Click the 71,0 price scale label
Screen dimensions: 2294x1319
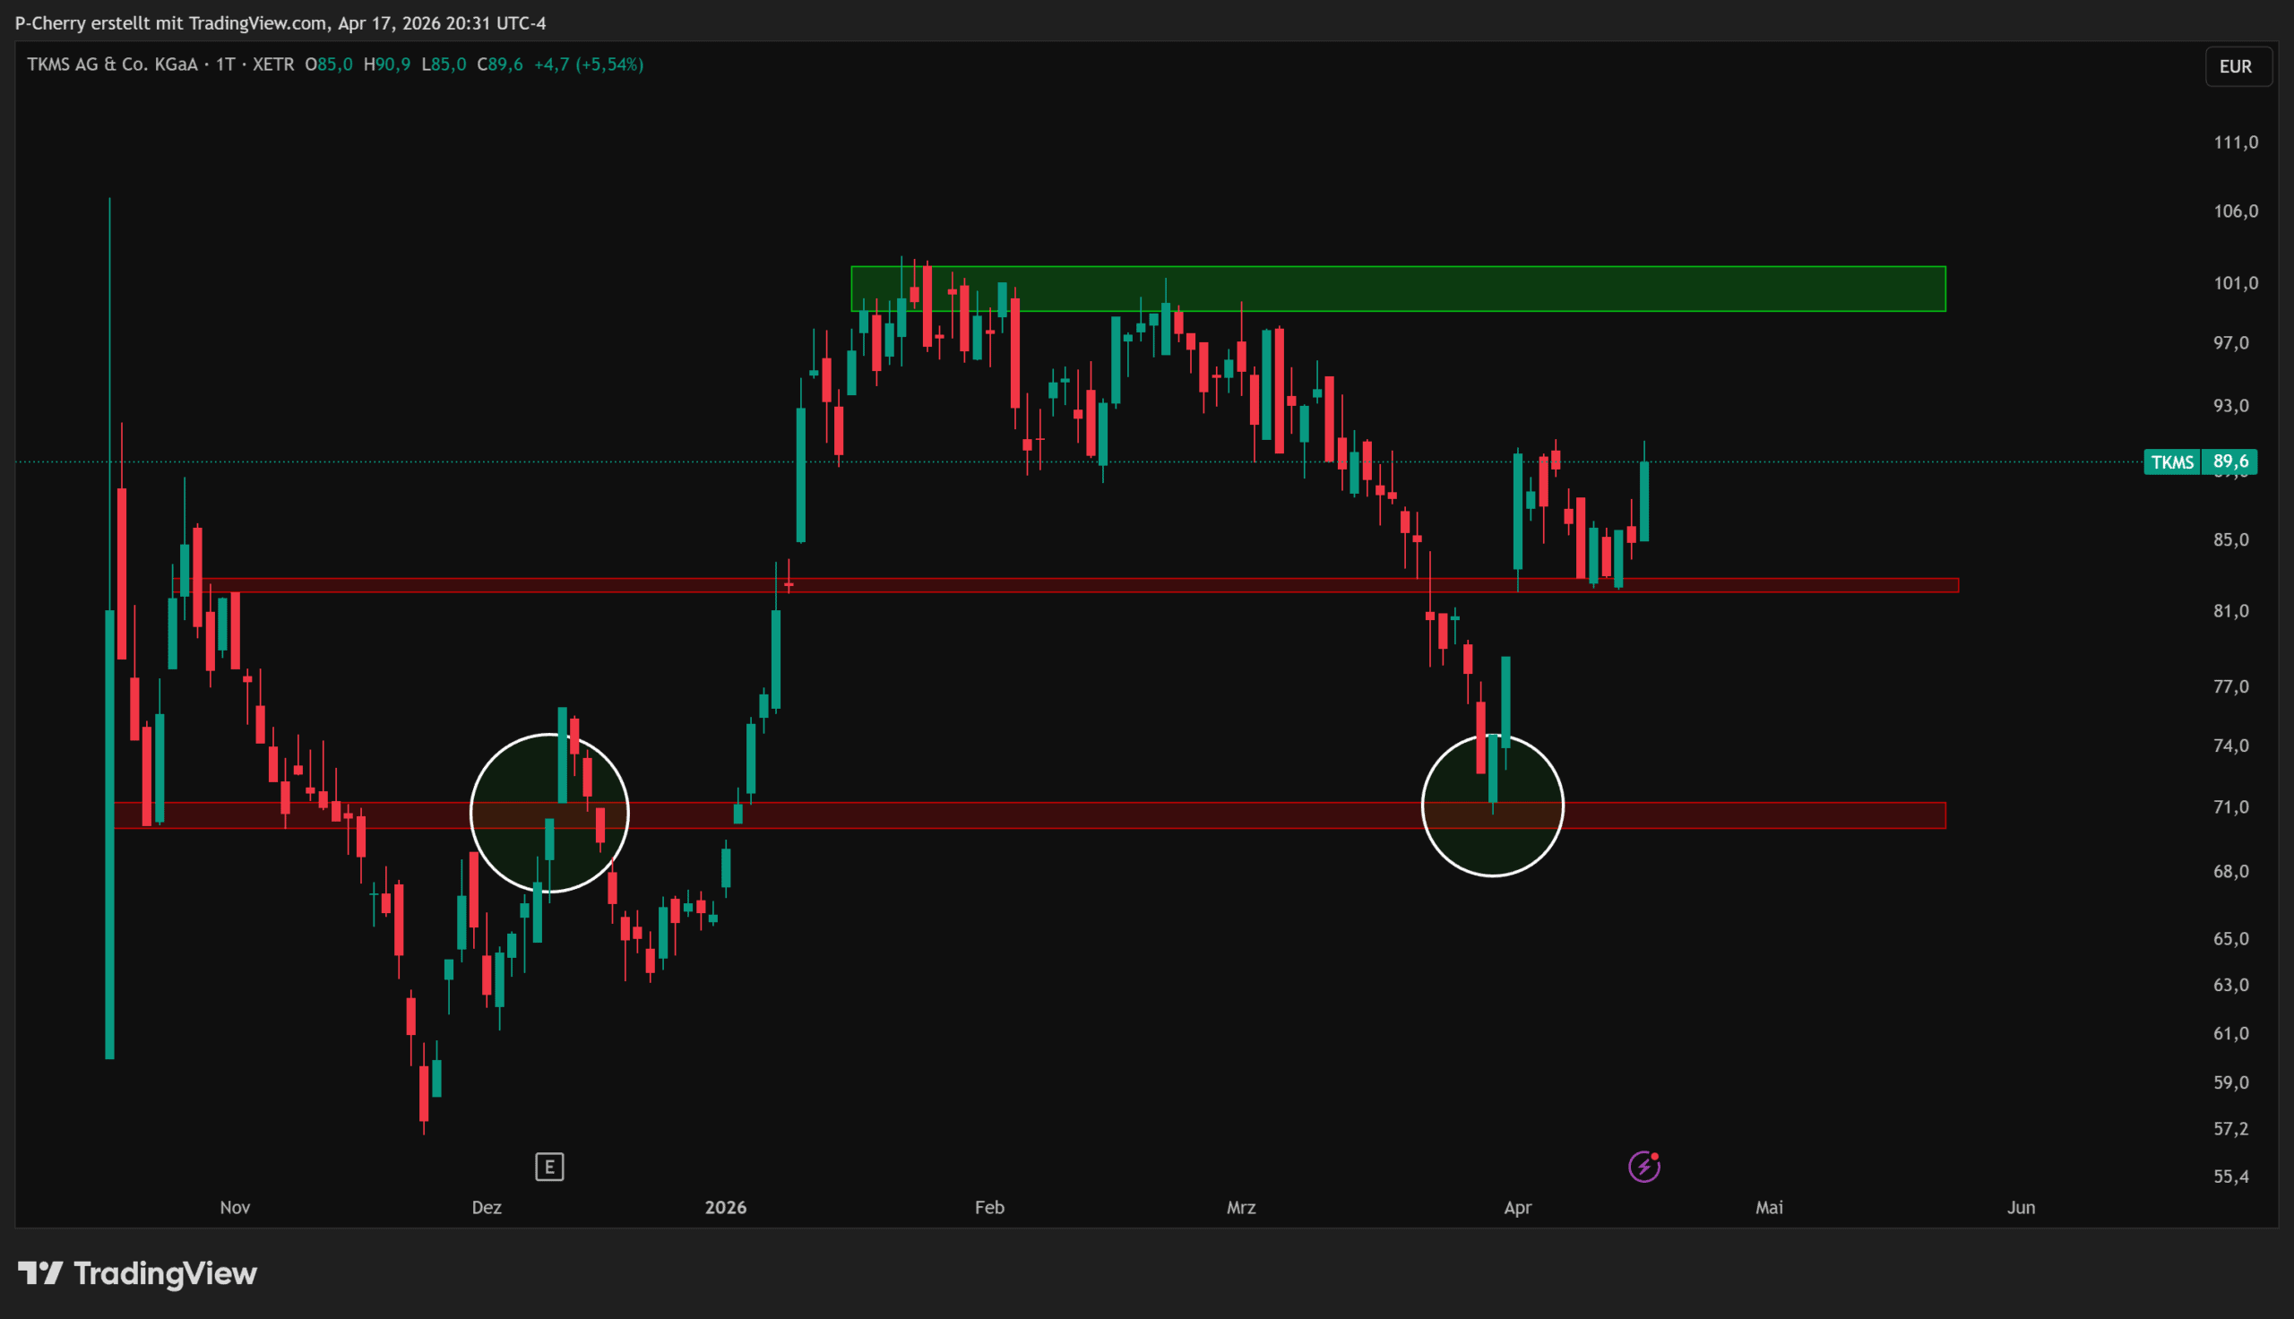2230,807
